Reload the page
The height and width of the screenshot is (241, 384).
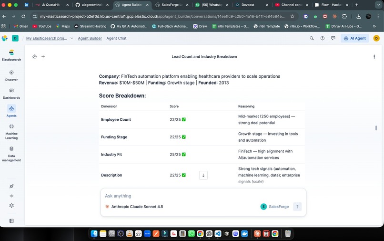(x=23, y=16)
